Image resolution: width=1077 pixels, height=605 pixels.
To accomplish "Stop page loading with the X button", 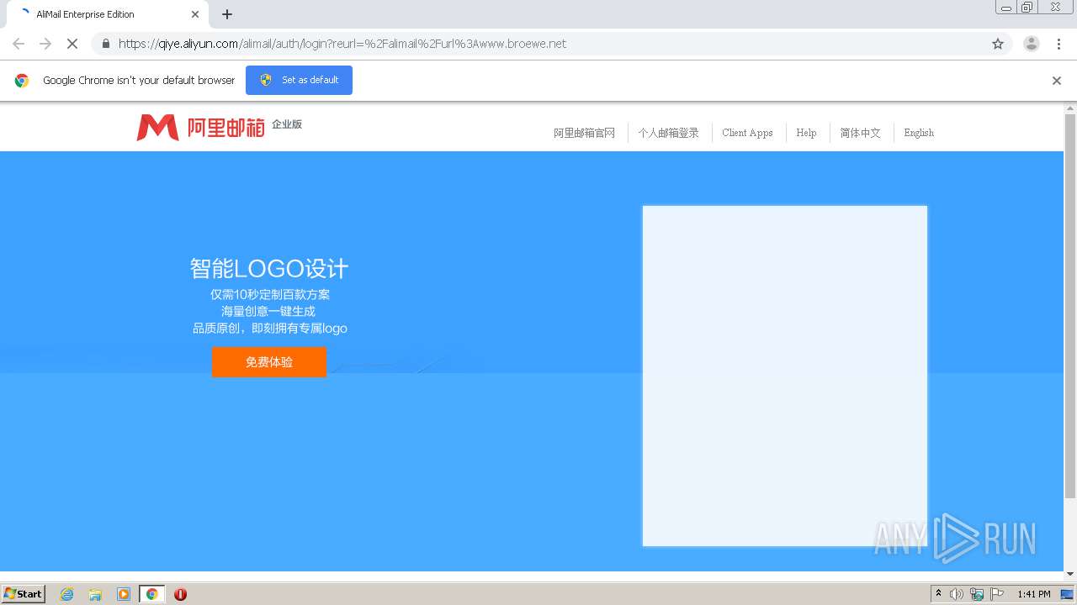I will 72,44.
